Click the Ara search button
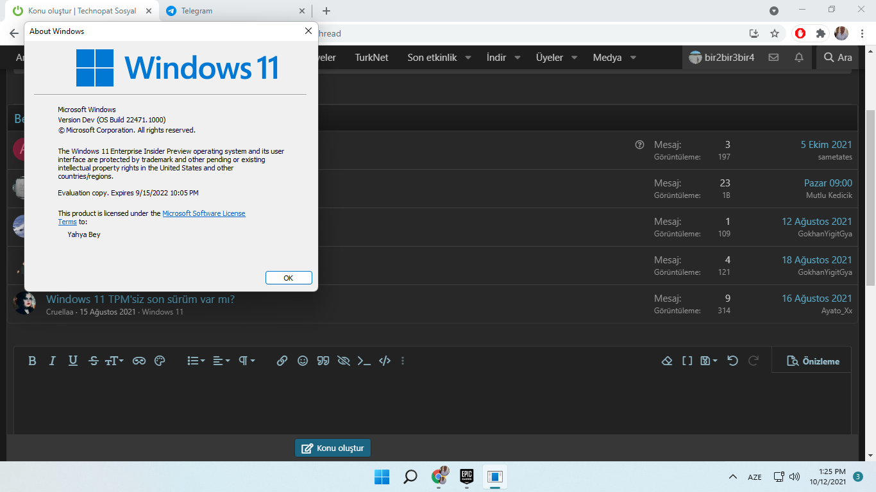Screen dimensions: 876x492 click(838, 57)
